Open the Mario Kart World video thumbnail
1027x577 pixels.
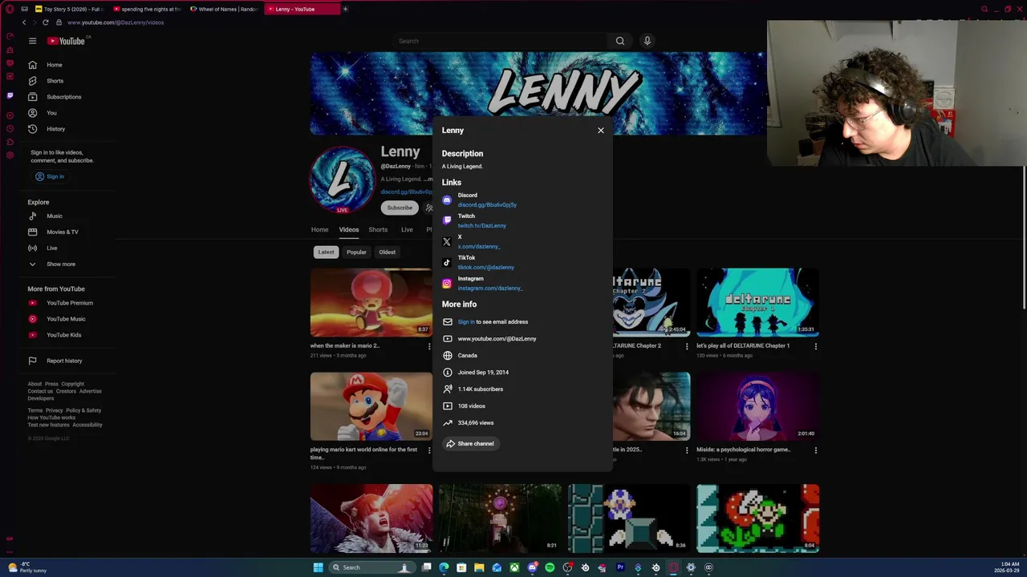[x=371, y=406]
